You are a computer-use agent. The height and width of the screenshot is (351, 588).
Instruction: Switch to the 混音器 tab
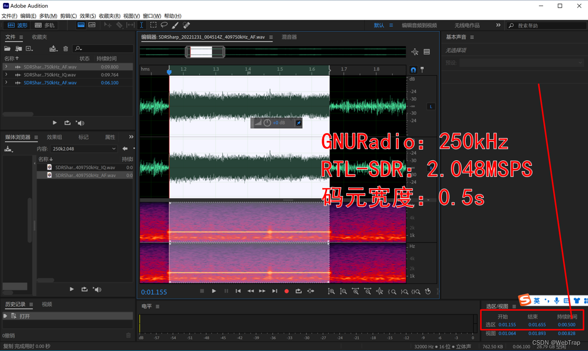(x=289, y=37)
